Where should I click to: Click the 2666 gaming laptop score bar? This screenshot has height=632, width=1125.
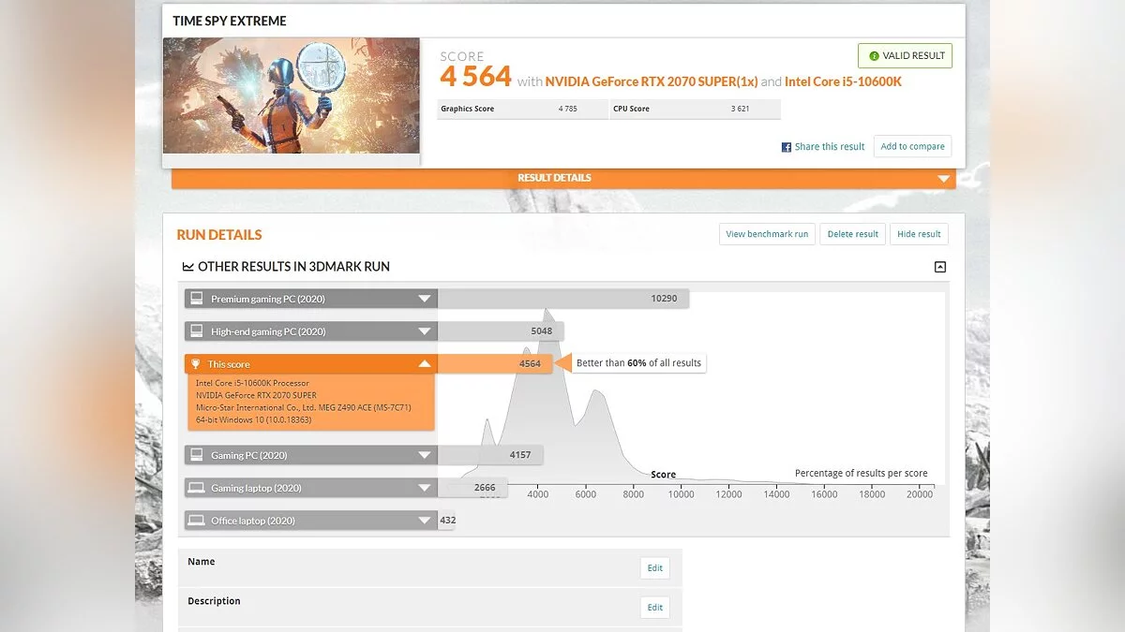pos(472,488)
